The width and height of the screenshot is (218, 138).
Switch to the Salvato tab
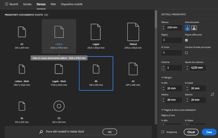pyautogui.click(x=27, y=4)
